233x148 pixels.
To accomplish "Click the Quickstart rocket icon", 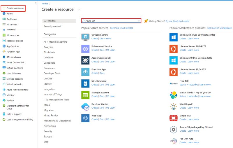I will pos(146,21).
